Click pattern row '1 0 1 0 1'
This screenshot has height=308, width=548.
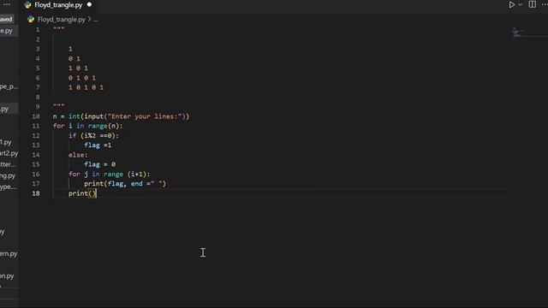point(86,87)
